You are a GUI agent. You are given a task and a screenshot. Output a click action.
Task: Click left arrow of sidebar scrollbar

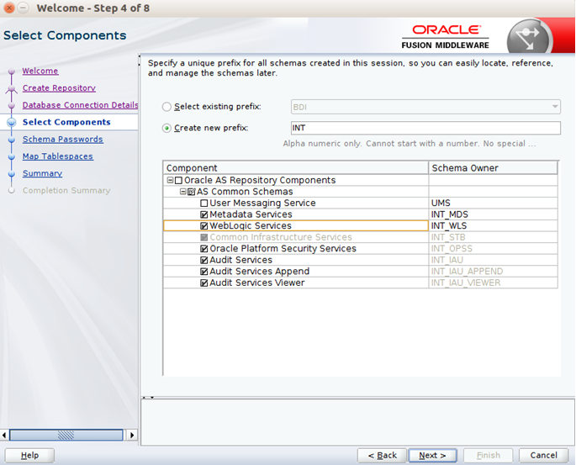click(4, 436)
